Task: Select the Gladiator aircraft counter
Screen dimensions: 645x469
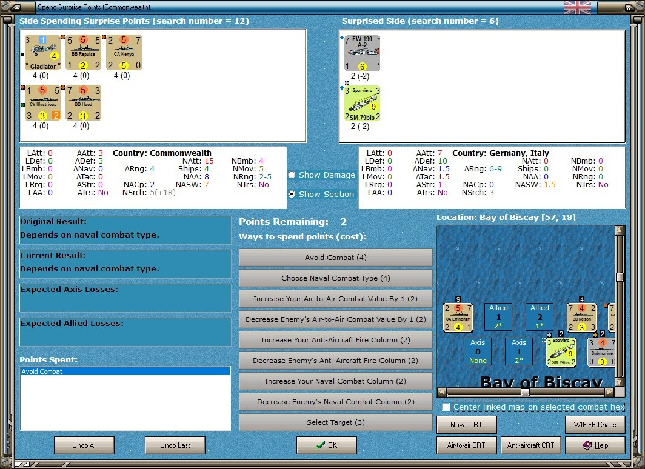Action: tap(43, 53)
